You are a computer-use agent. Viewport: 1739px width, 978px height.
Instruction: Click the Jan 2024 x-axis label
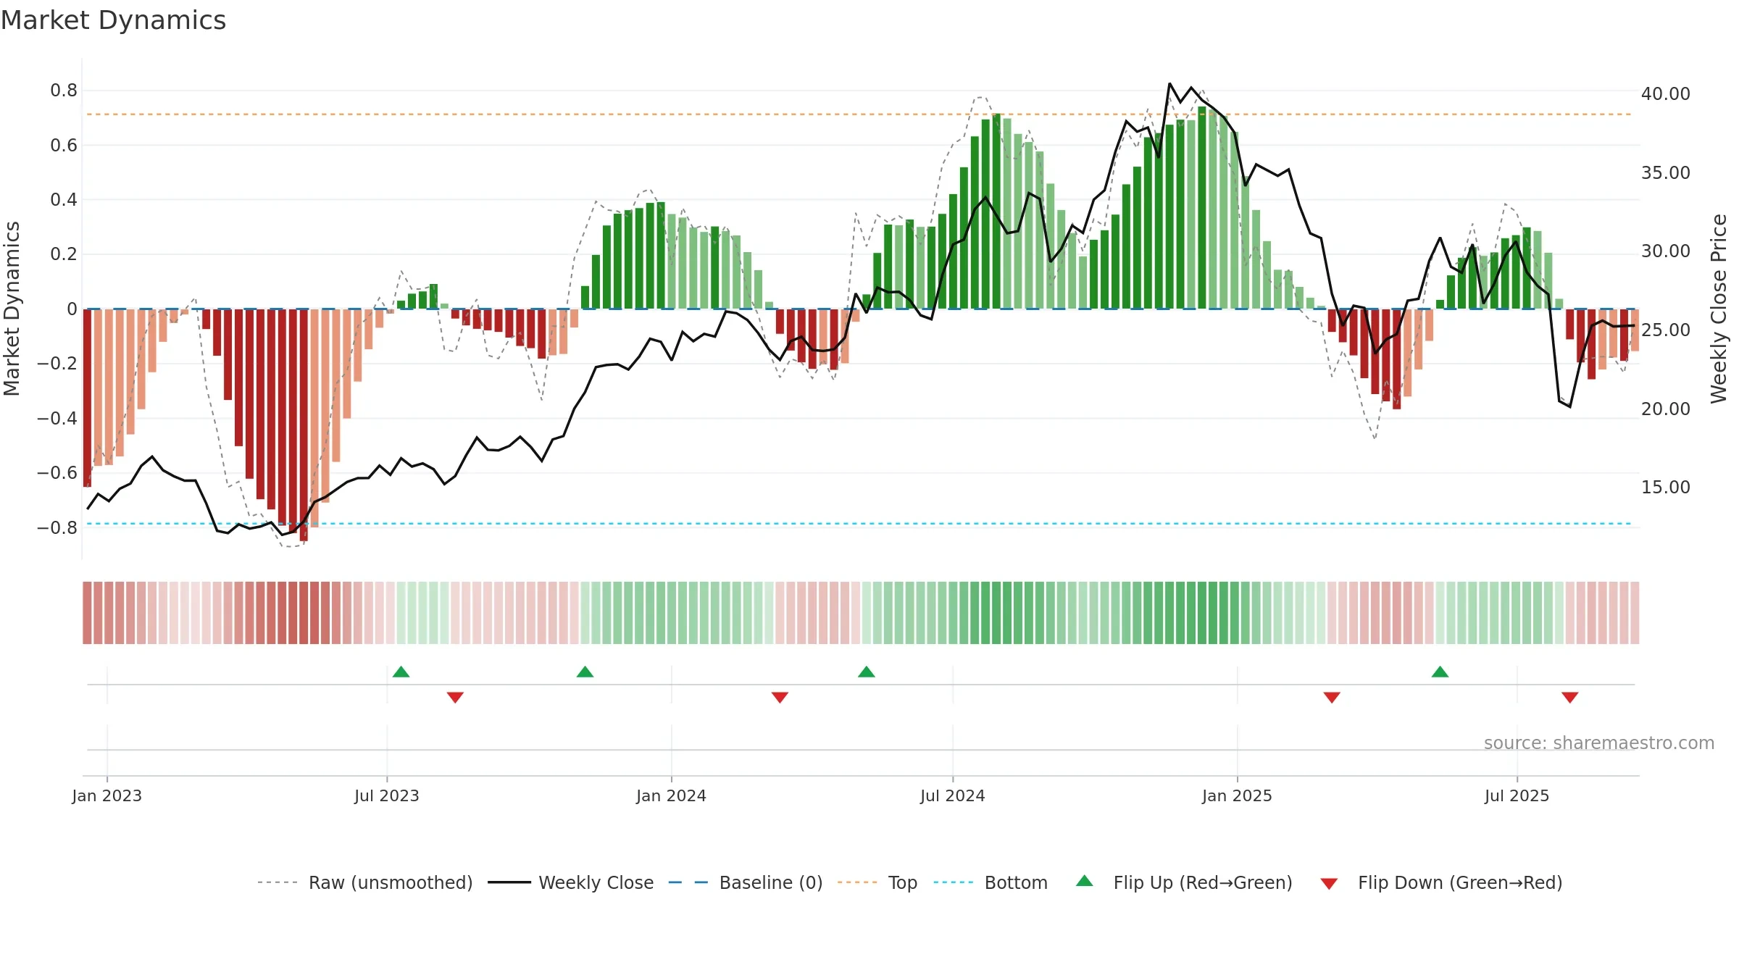click(x=671, y=795)
